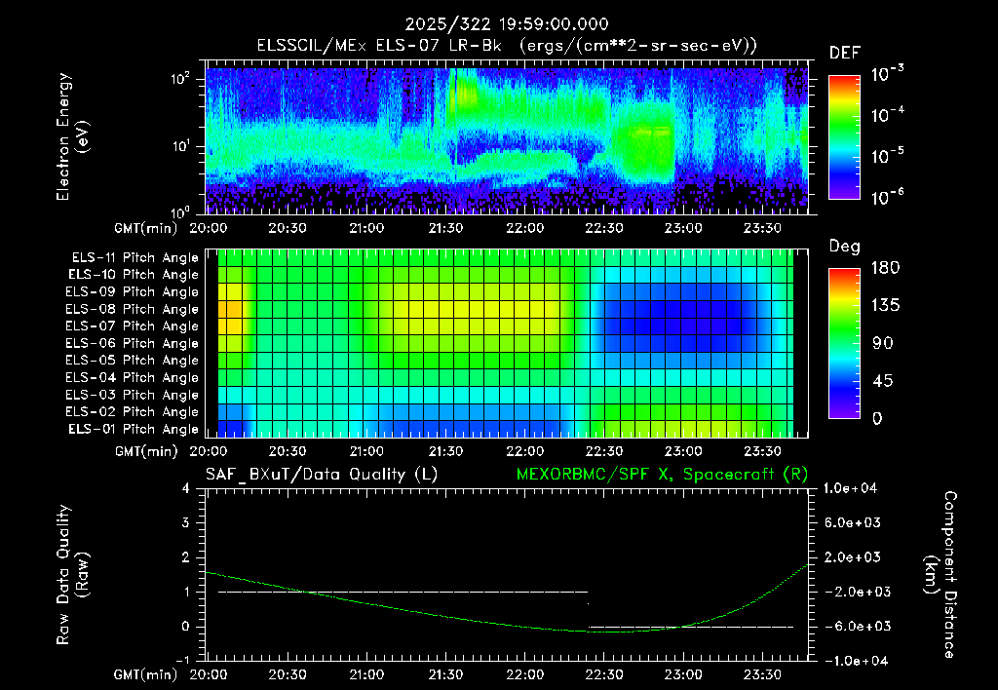The height and width of the screenshot is (690, 998).
Task: Click the 10^1 tick on the electron energy axis
Action: tap(181, 146)
